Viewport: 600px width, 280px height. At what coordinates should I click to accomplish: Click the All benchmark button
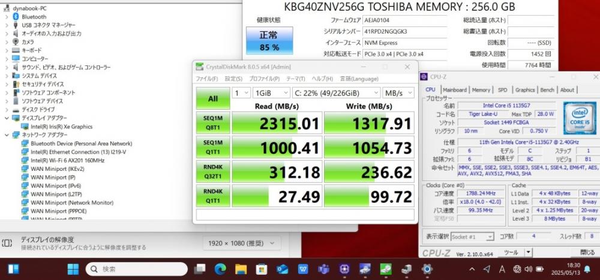pos(213,98)
